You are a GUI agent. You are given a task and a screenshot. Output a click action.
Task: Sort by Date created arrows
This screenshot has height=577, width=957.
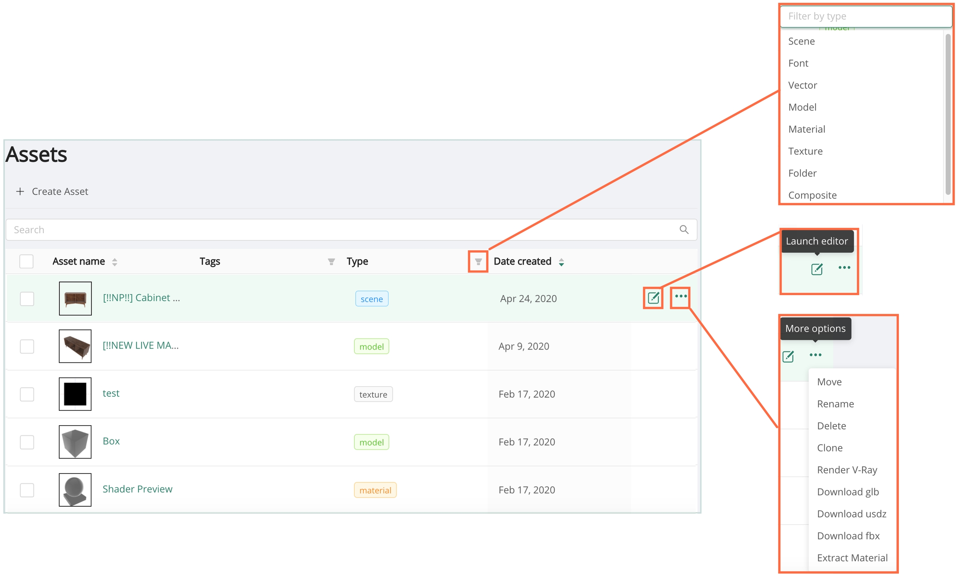point(561,262)
